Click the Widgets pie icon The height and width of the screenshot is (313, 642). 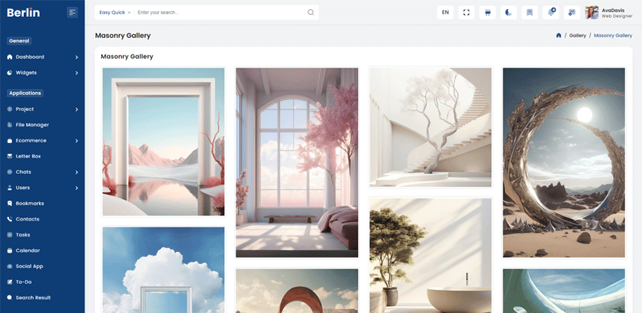[x=10, y=73]
